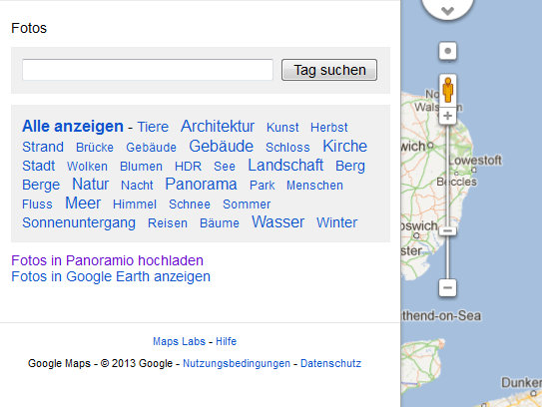
Task: Click the Berg tag
Action: coord(350,167)
